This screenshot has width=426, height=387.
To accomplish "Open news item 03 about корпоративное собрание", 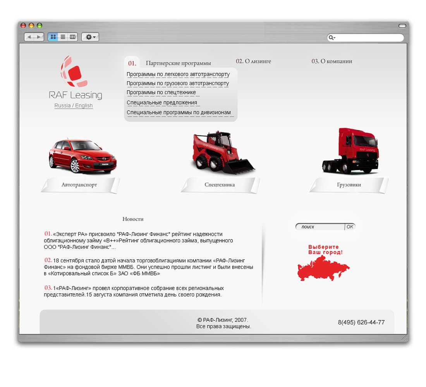I will click(134, 291).
